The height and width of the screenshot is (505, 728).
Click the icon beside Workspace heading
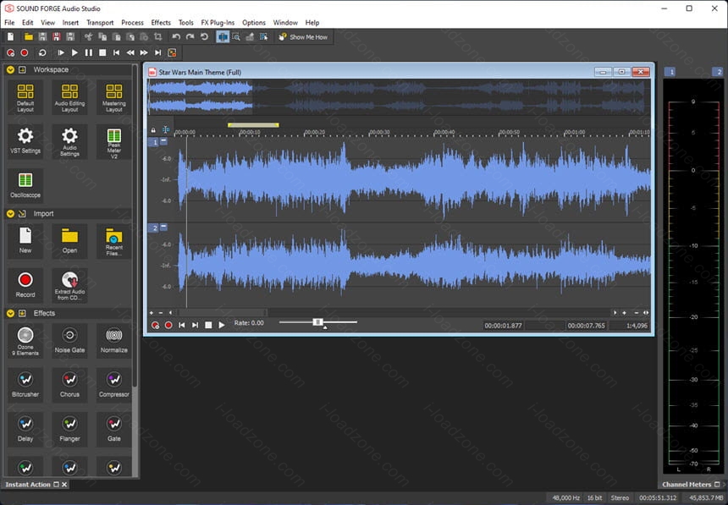coord(22,69)
